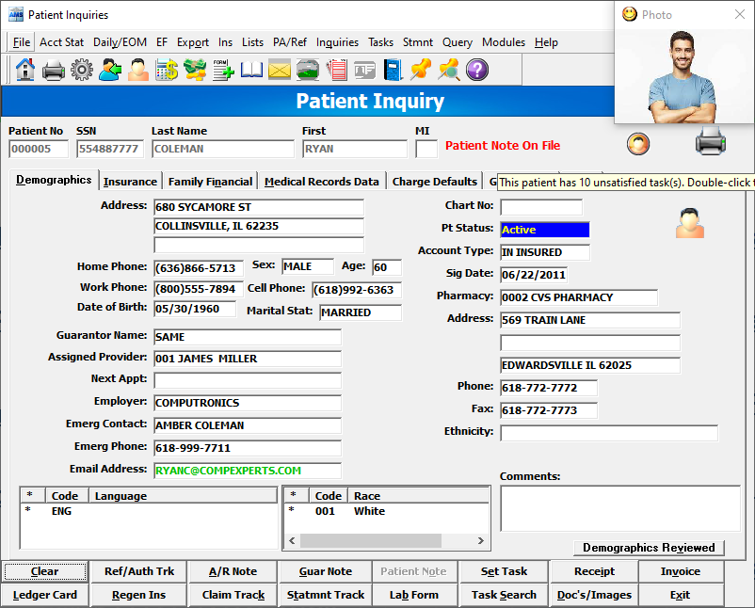Click the Demographics Reviewed button
The height and width of the screenshot is (608, 755).
(x=649, y=548)
